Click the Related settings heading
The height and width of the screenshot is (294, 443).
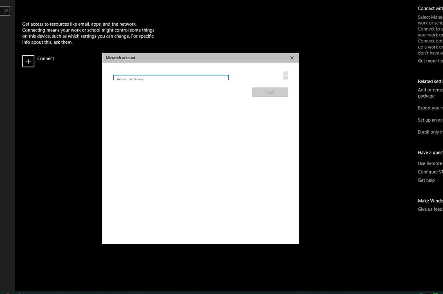pyautogui.click(x=430, y=81)
